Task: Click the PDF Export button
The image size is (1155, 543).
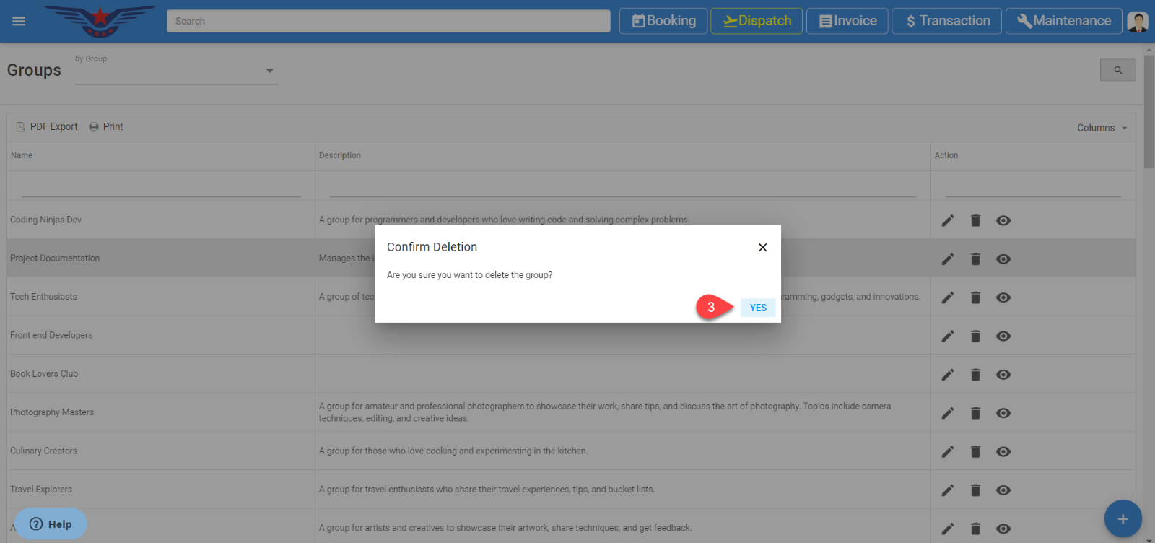Action: click(47, 126)
